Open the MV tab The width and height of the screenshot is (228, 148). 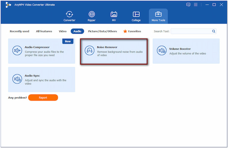[114, 16]
